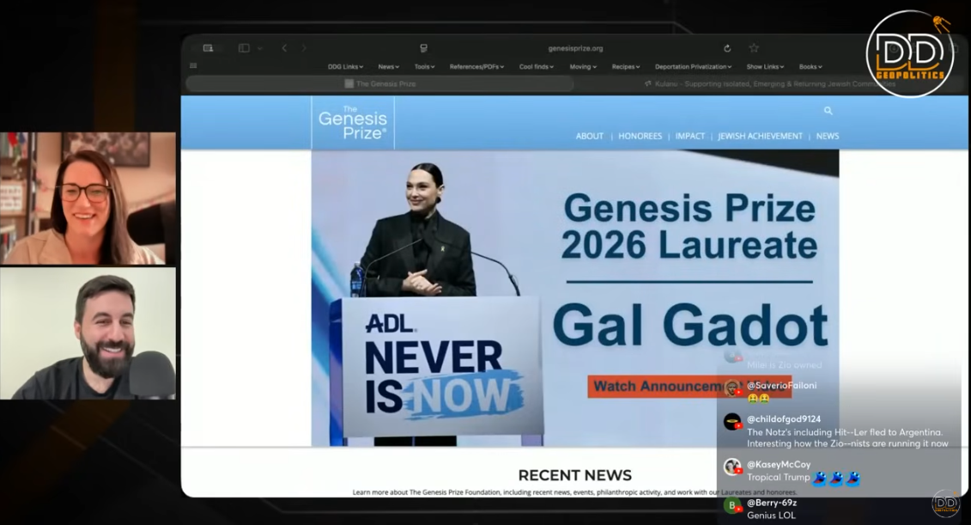Click the Genesis Prize logo
Viewport: 971px width, 525px height.
pyautogui.click(x=353, y=122)
